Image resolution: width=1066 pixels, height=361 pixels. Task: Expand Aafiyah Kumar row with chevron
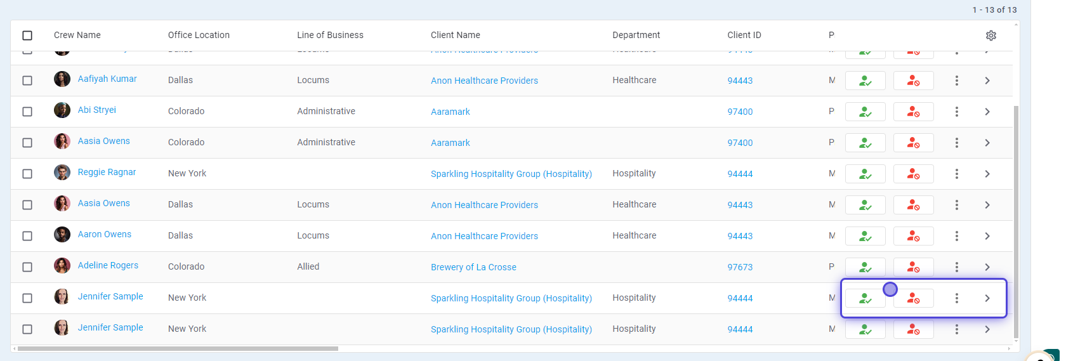click(x=987, y=81)
